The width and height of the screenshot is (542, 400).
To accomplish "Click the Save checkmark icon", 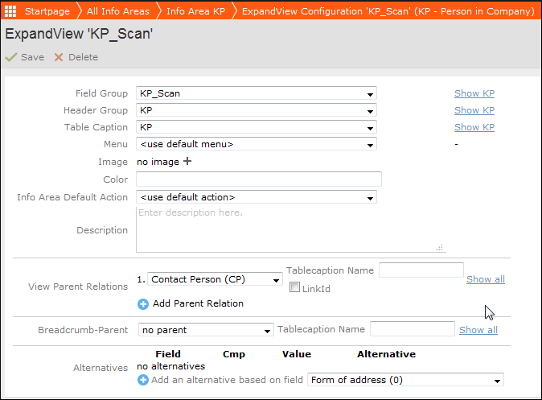I will point(11,57).
